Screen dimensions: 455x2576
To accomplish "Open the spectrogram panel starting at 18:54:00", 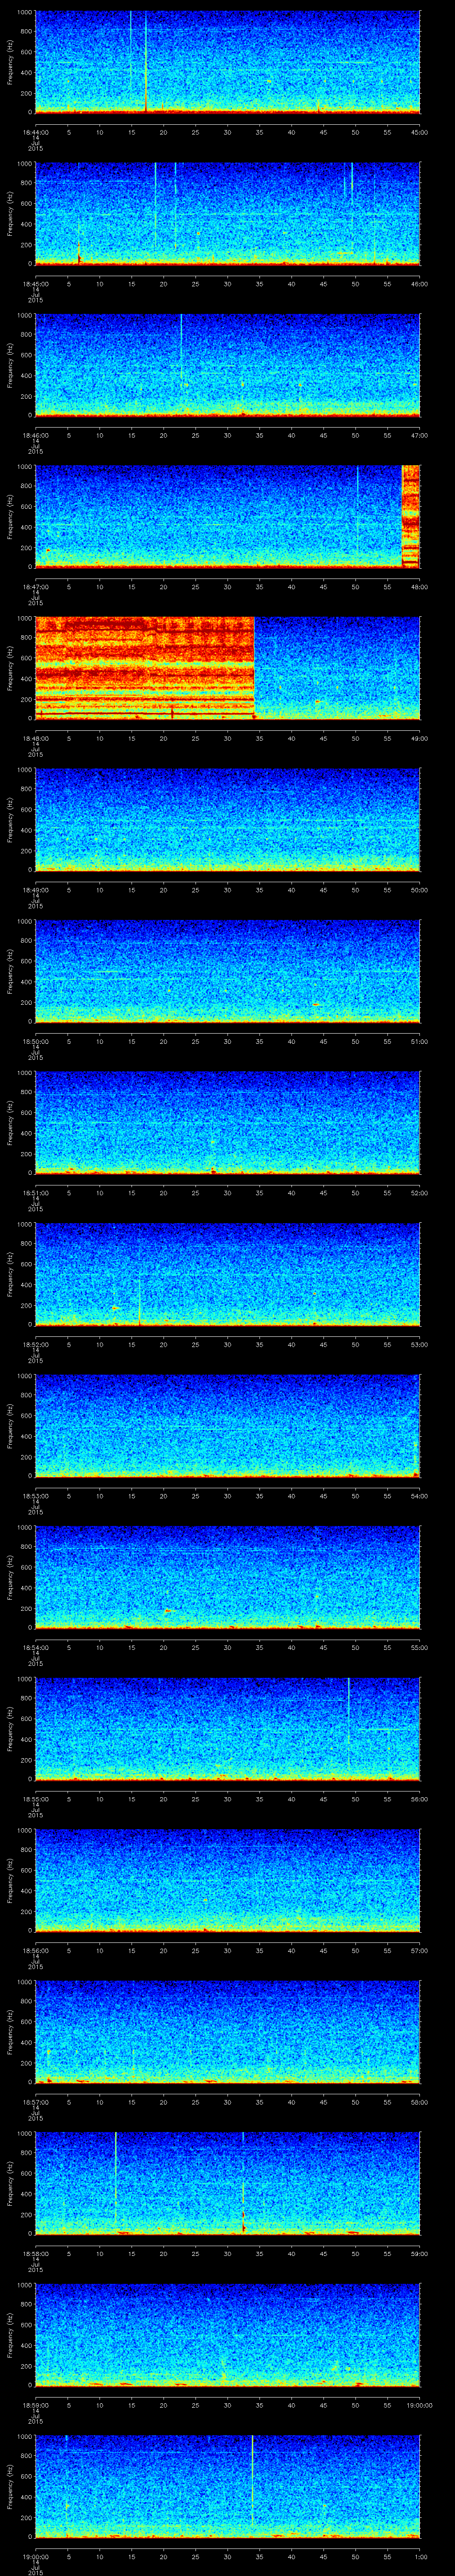I will [x=227, y=1577].
